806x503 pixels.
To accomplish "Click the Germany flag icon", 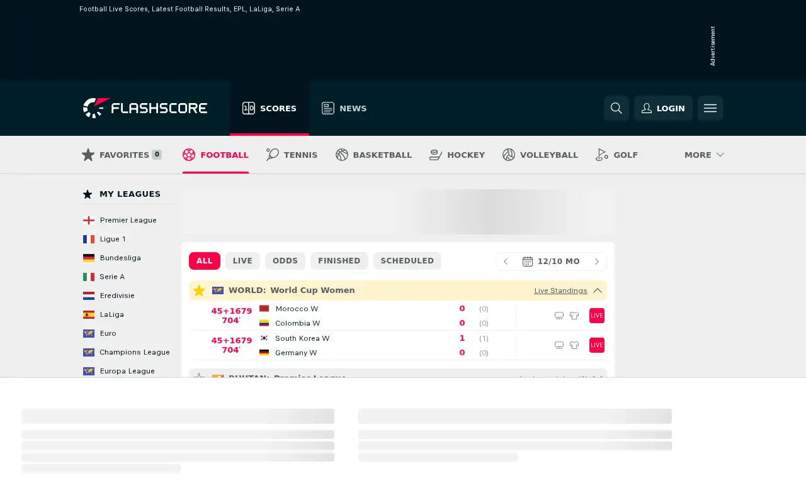I will click(x=264, y=353).
